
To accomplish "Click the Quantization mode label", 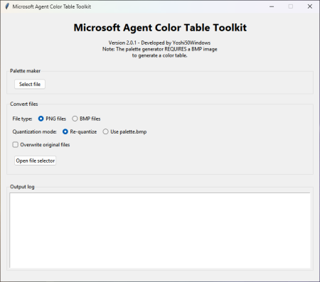I will 35,131.
